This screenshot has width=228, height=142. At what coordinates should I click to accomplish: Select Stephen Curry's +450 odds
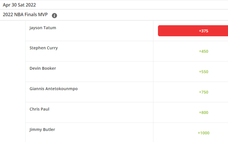203,51
